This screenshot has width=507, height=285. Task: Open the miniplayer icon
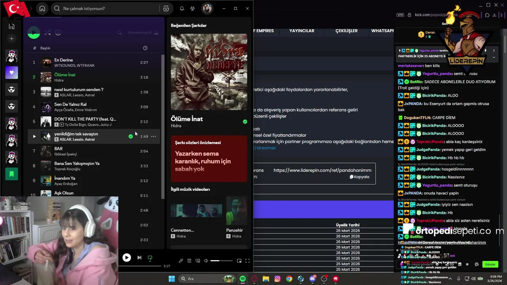coord(239,261)
